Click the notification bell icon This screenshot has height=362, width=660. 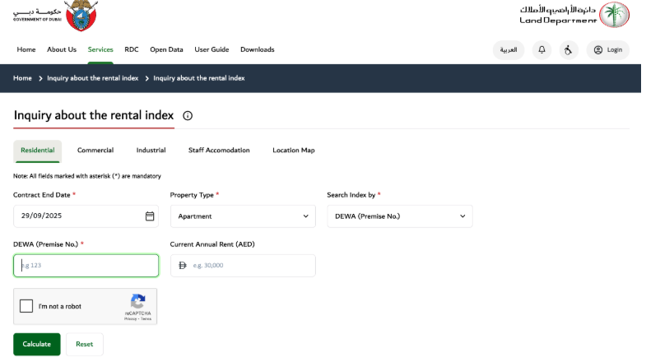pyautogui.click(x=541, y=49)
